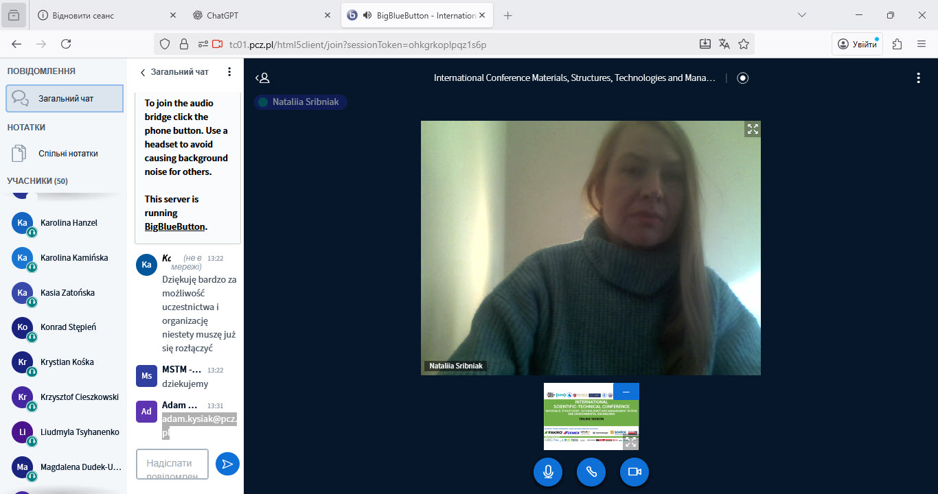Open Загальний чат in messages list
The image size is (938, 494).
click(x=65, y=98)
